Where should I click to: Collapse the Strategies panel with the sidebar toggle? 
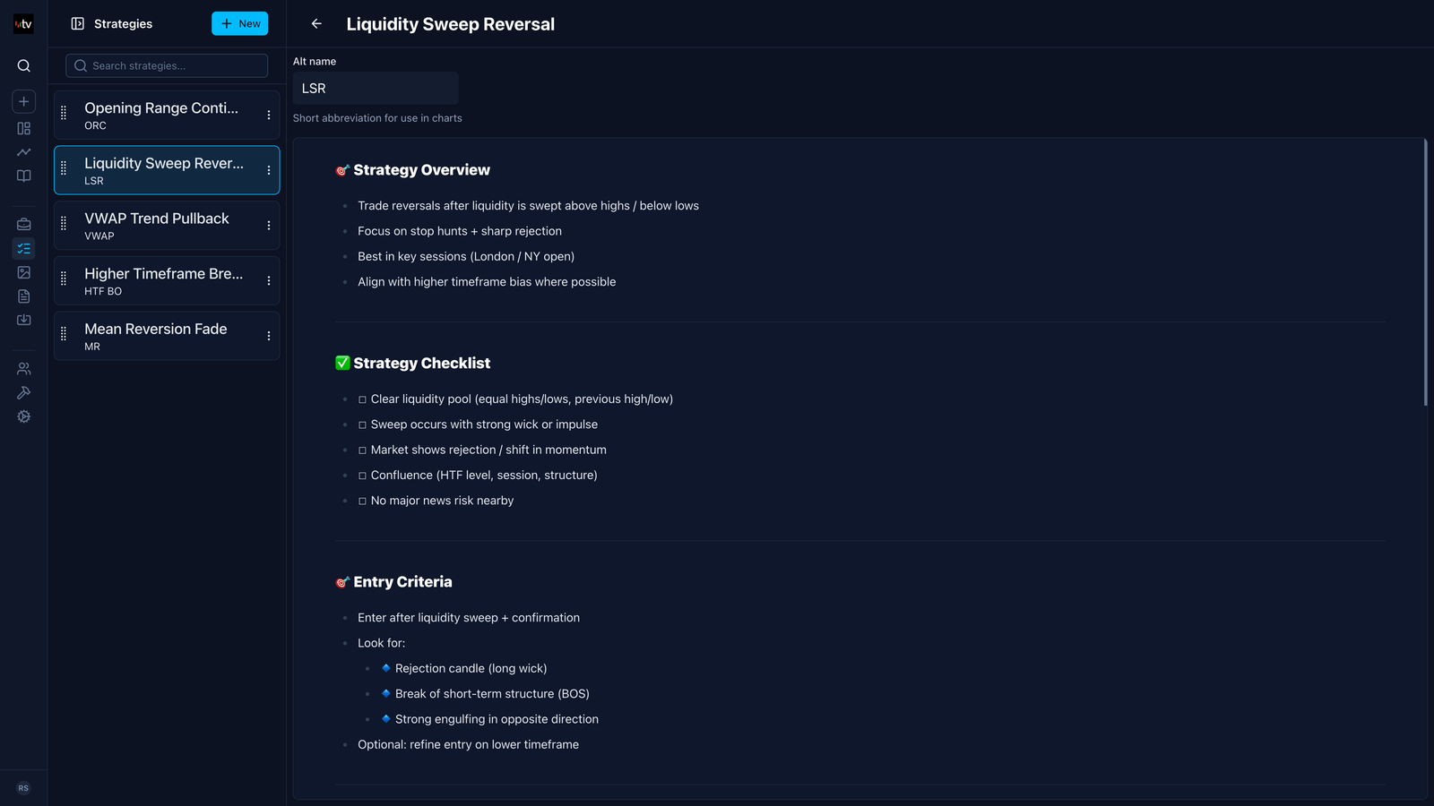[x=78, y=24]
